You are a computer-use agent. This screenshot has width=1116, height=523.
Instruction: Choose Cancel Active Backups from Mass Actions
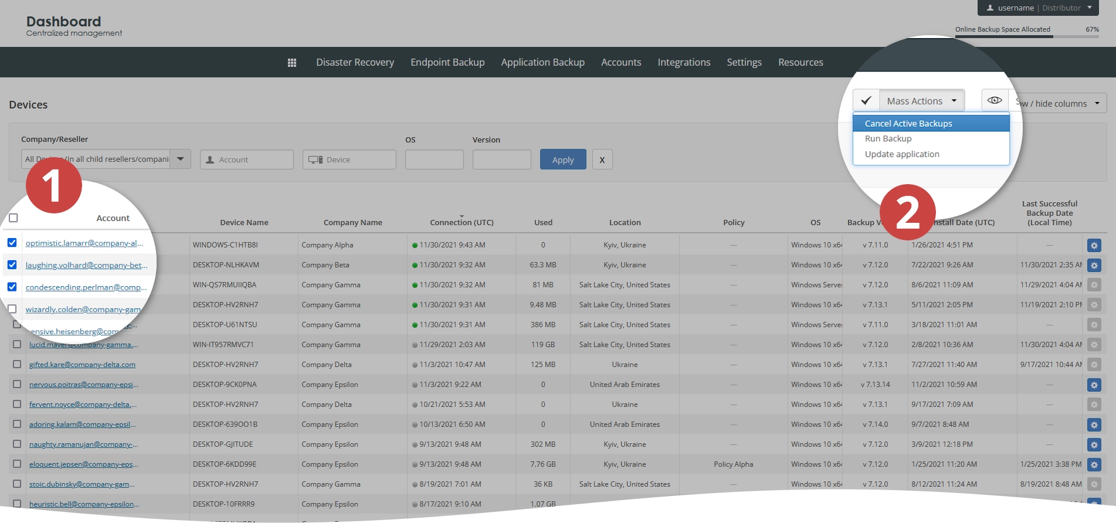931,123
